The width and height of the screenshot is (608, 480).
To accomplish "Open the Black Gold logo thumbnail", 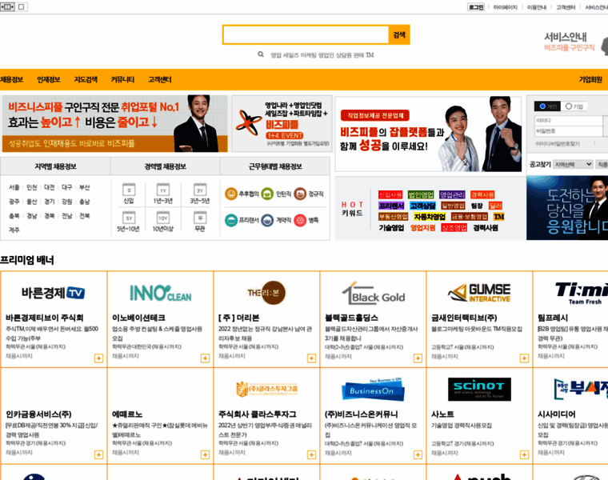I will (x=373, y=293).
